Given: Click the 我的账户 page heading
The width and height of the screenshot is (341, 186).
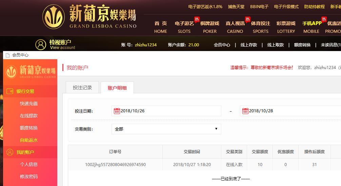Looking at the screenshot, I should point(77,68).
